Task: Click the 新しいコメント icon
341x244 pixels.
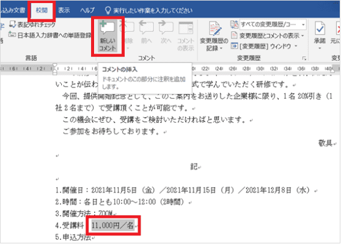Action: coord(108,36)
